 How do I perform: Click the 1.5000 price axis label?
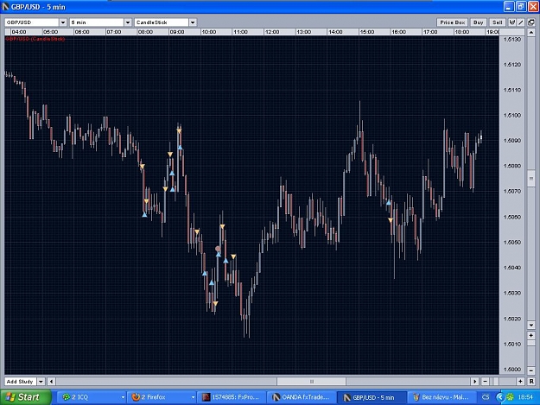512,370
